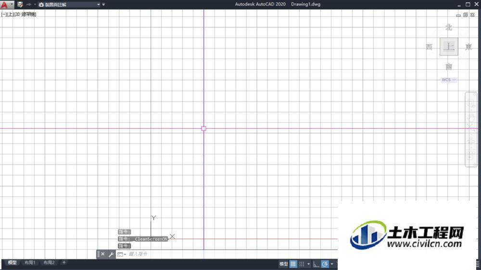Expand the snap mode settings arrow
The image size is (481, 270).
(309, 264)
